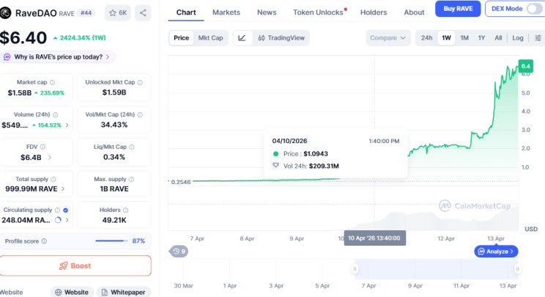The image size is (545, 297).
Task: Click the Buy RAVE button
Action: click(x=458, y=9)
